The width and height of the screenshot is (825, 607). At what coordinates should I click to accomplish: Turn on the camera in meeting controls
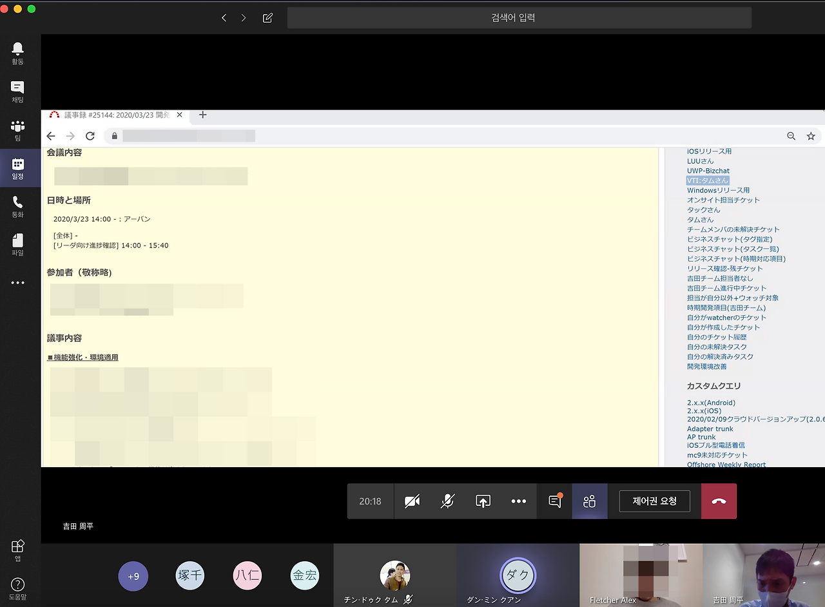pos(412,501)
